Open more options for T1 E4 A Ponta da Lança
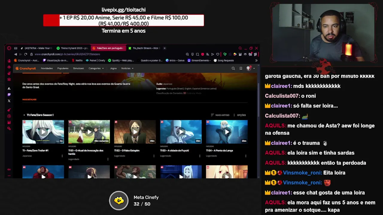This screenshot has height=215, width=383. pos(246,156)
